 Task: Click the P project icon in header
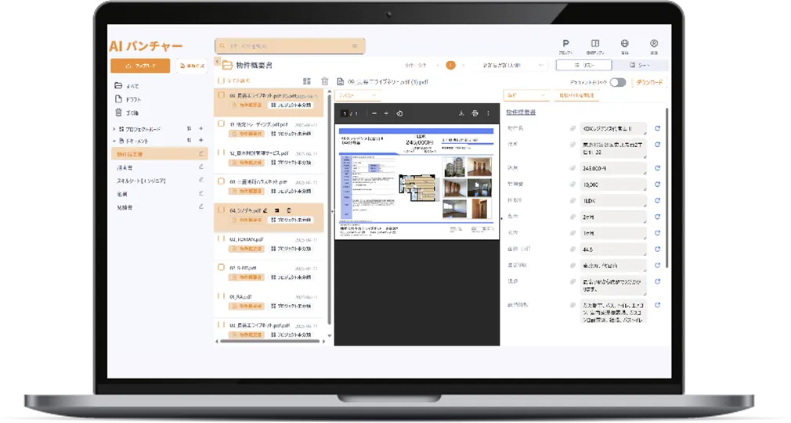click(565, 45)
